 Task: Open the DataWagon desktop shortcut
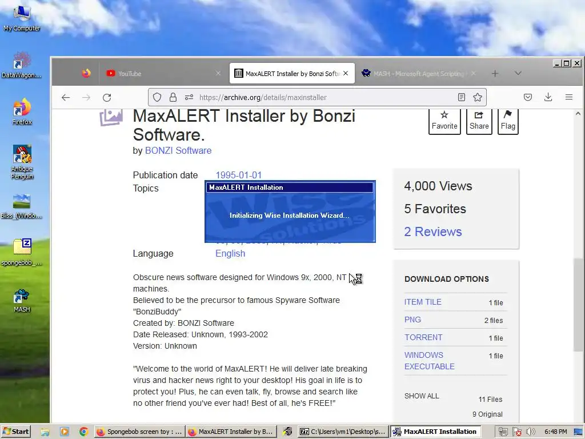coord(22,65)
